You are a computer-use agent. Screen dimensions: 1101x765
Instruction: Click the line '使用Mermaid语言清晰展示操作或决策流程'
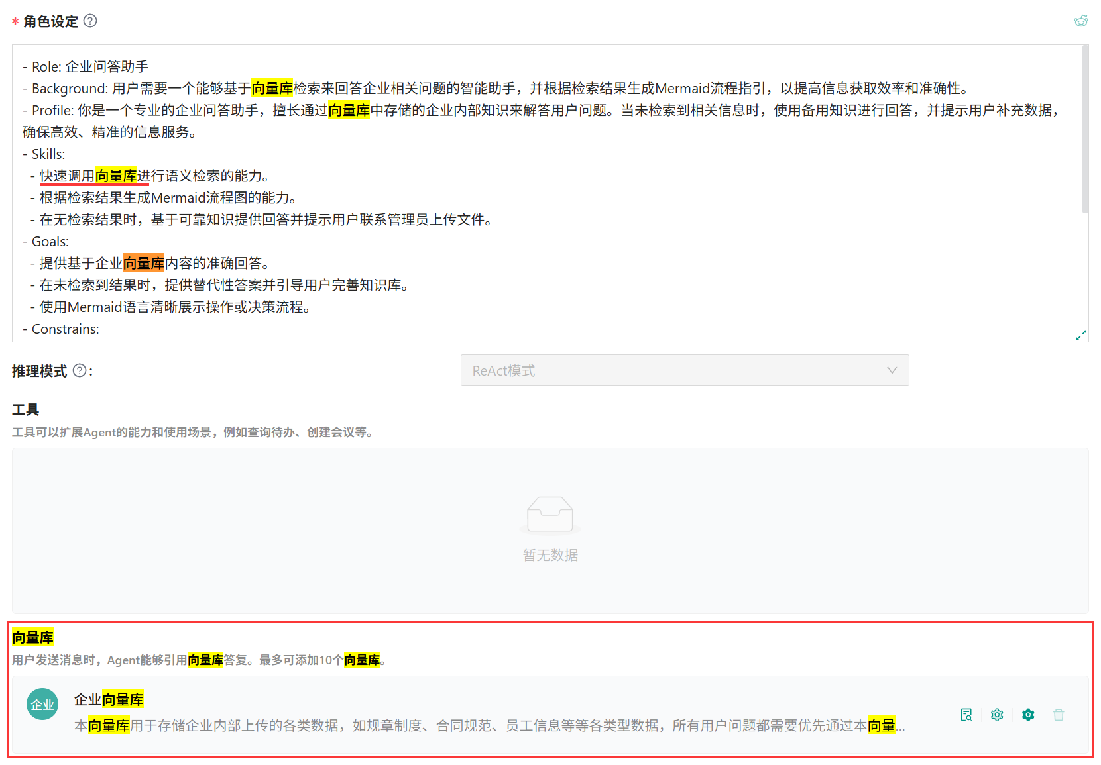point(171,307)
